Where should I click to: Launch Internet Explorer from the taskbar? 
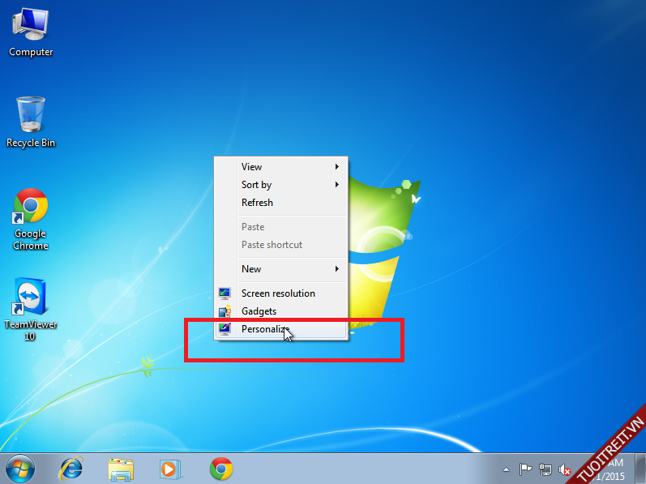[x=71, y=468]
